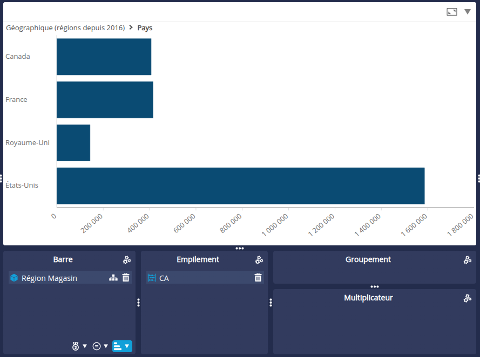Select the Royaume-Uni bar in the chart
This screenshot has width=480, height=357.
[73, 143]
